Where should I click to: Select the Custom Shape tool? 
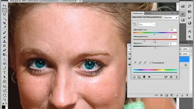[x=5, y=81]
